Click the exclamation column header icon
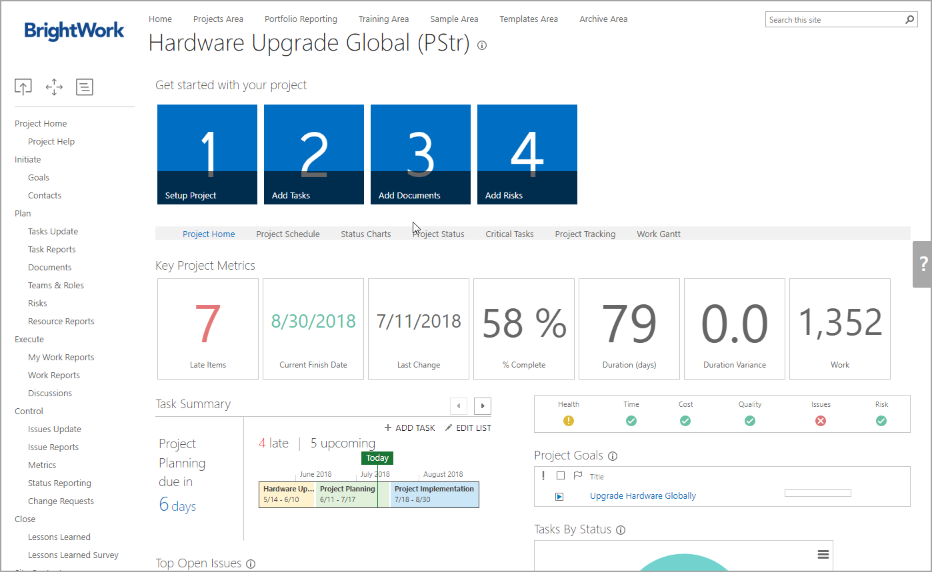This screenshot has width=932, height=572. point(543,475)
